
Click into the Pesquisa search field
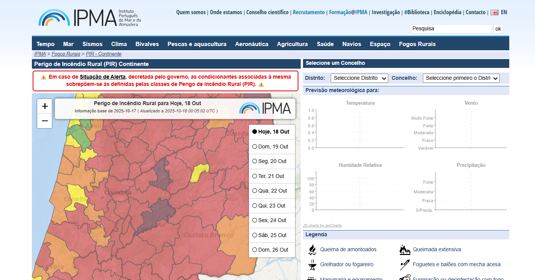click(x=451, y=29)
